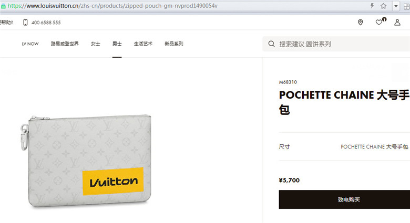Focus the 搜索建议 search field
This screenshot has width=410, height=223.
(x=336, y=44)
